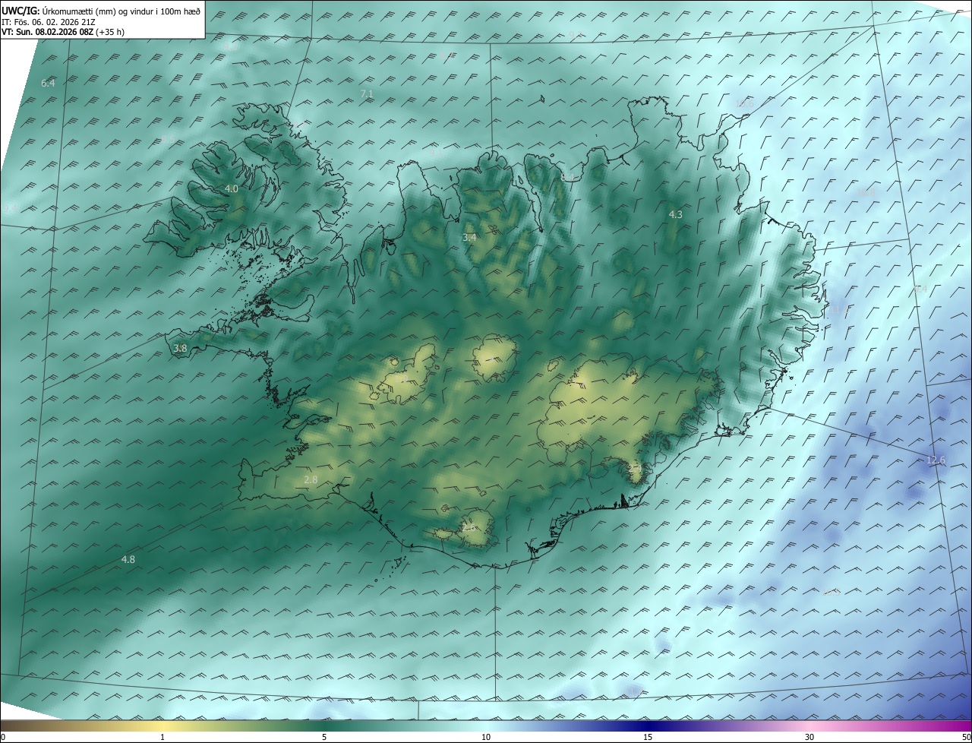
Task: Click the map value label 6.4
Action: [48, 84]
